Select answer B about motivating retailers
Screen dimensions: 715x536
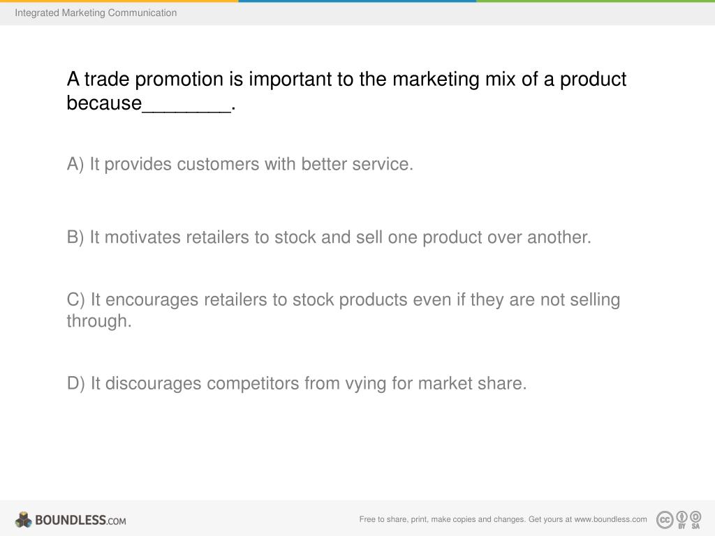pyautogui.click(x=329, y=237)
